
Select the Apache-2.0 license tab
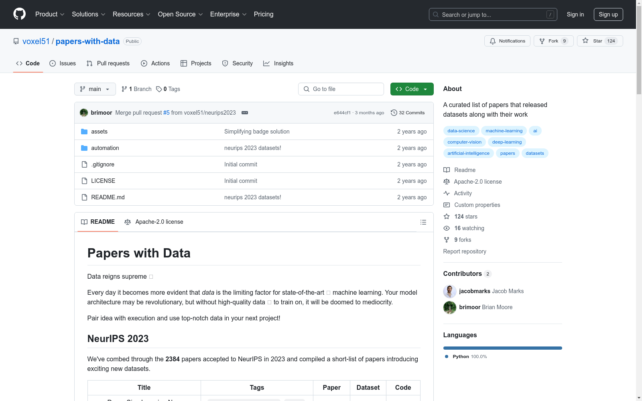coord(154,222)
